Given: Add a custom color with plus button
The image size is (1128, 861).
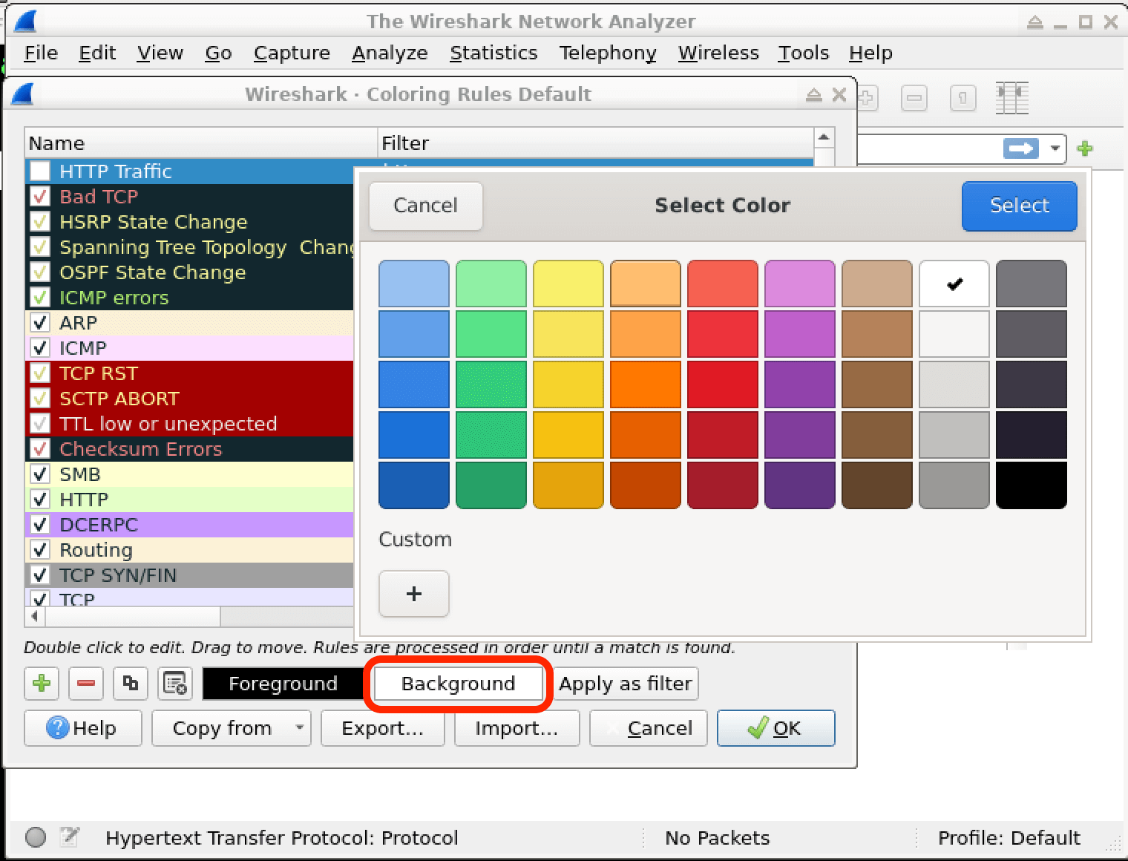Looking at the screenshot, I should (414, 594).
